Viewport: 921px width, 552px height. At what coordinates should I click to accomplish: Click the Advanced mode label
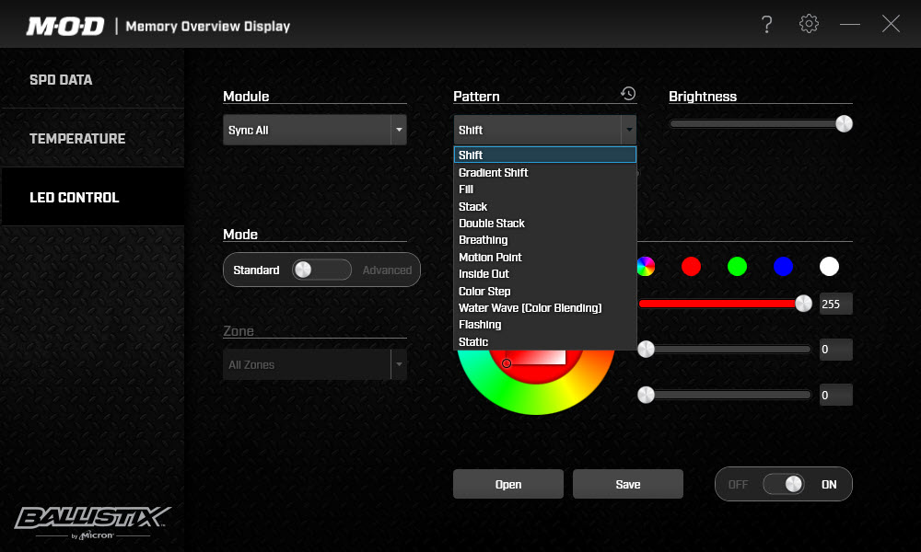387,270
